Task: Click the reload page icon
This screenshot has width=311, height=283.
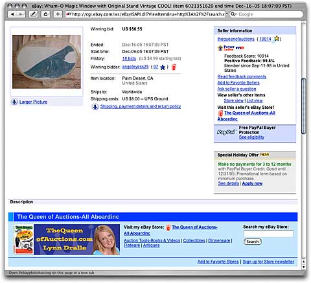Action: pyautogui.click(x=45, y=14)
